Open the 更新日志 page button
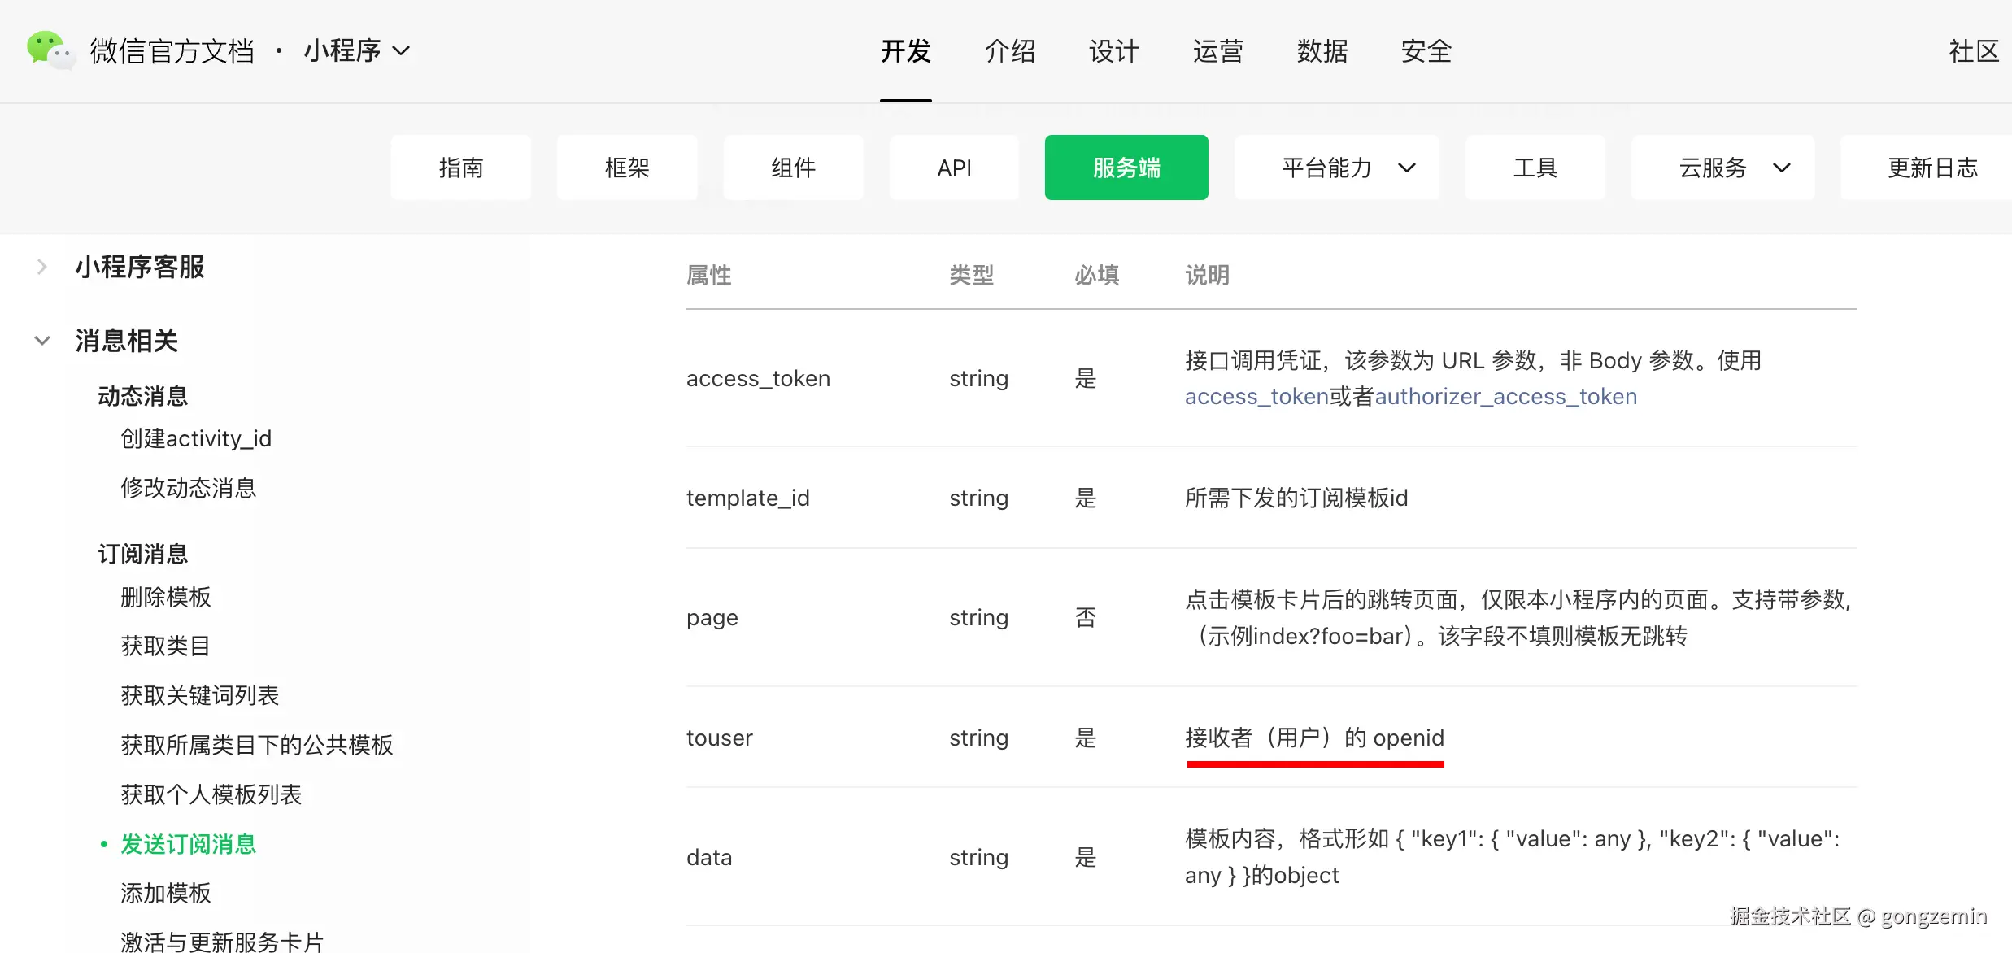The image size is (2012, 953). 1931,168
